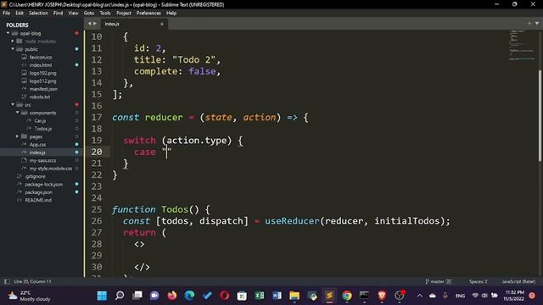Open the git master branch indicator
Viewport: 543px width, 305px height.
[438, 281]
